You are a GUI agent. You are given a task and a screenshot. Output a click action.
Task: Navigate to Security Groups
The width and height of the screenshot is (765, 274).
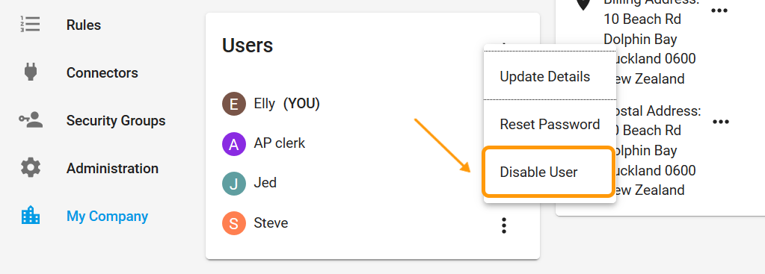point(116,120)
